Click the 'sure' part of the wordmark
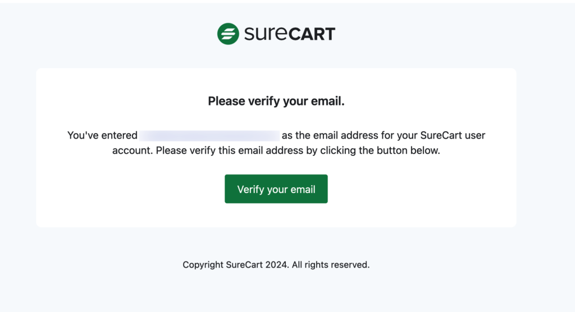This screenshot has width=575, height=312. (266, 33)
